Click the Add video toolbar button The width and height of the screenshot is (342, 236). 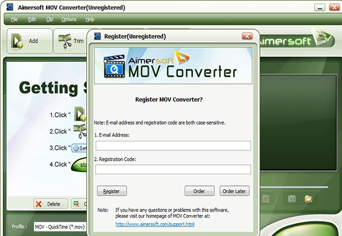[30, 41]
